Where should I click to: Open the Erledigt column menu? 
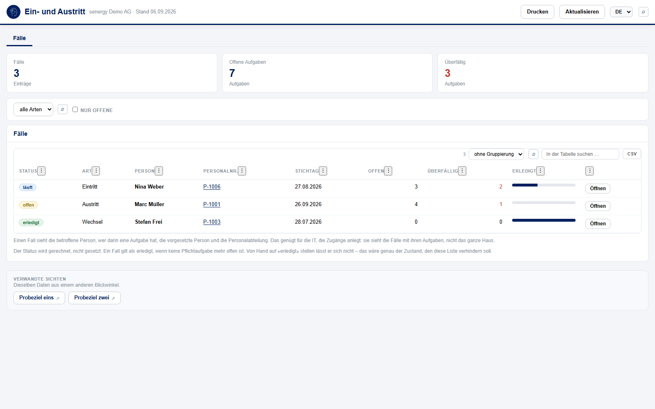click(540, 171)
